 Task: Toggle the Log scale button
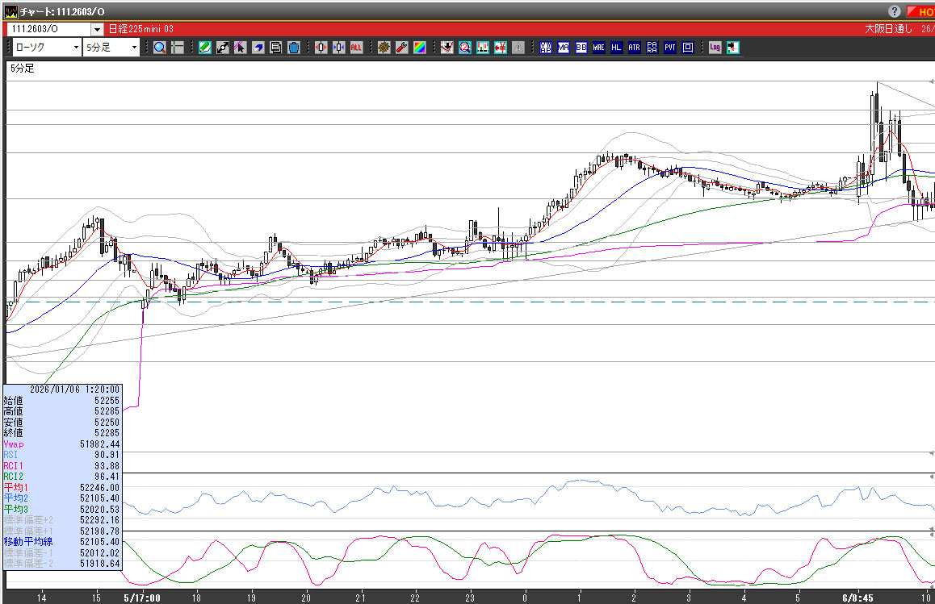(715, 48)
